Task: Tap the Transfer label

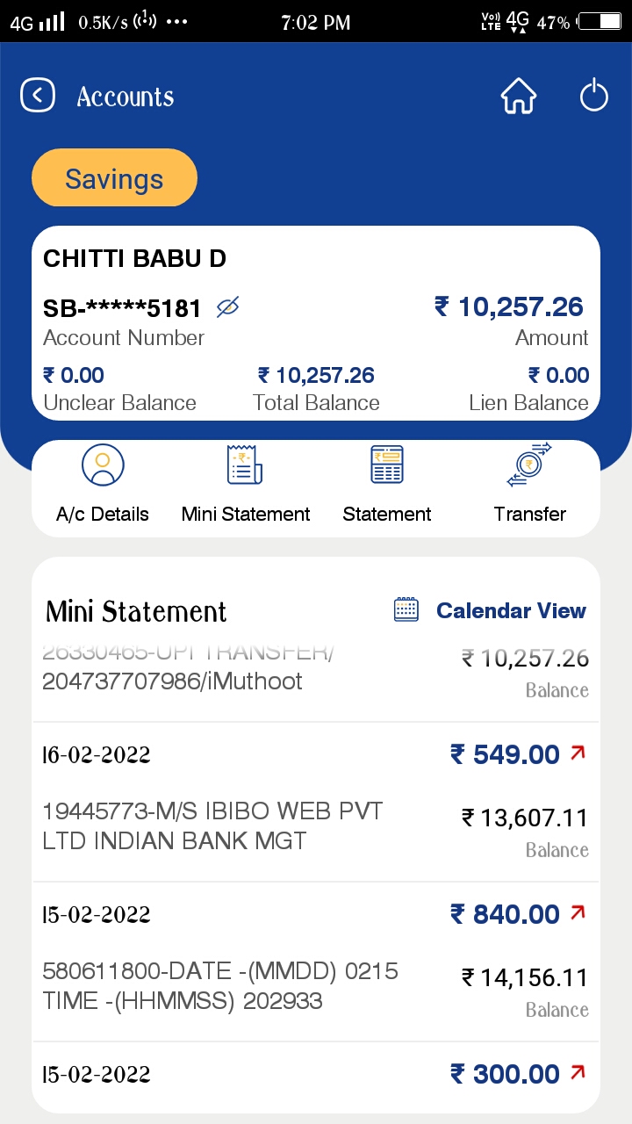Action: coord(529,515)
